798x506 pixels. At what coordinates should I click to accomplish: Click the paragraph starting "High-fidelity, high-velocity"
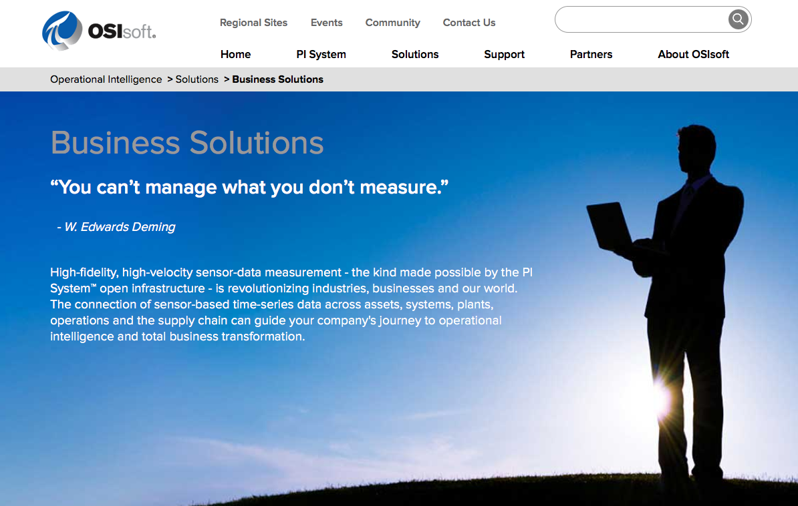pos(291,304)
